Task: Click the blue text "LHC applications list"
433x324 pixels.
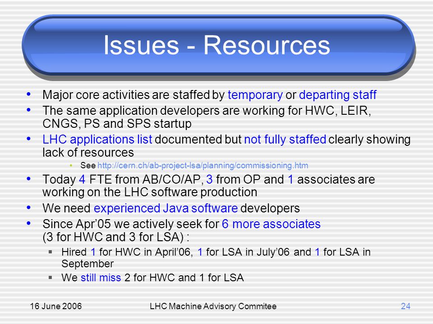Action: tap(97, 139)
